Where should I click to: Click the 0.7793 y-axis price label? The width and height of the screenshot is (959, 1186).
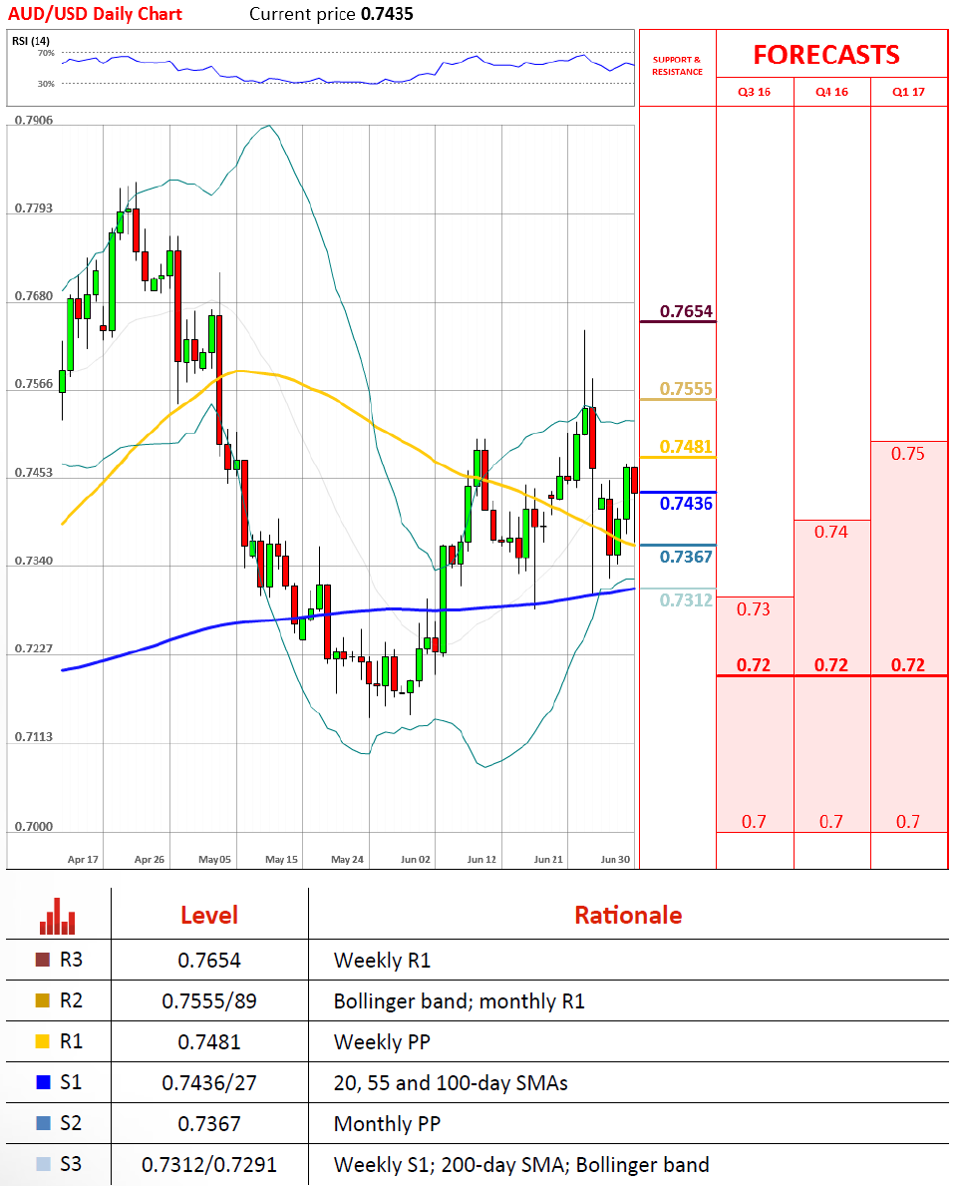point(33,208)
